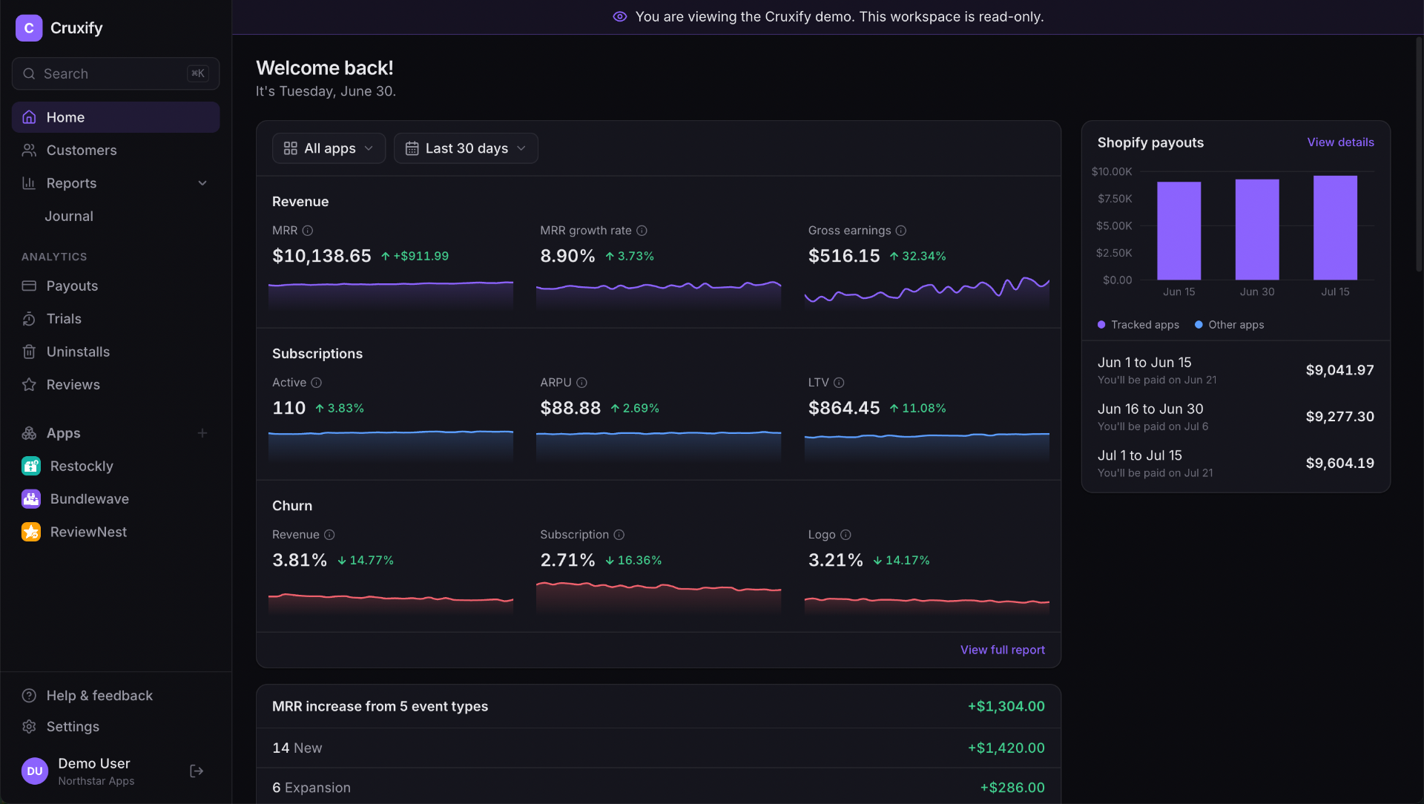The width and height of the screenshot is (1424, 804).
Task: Focus the Search input field
Action: 116,73
